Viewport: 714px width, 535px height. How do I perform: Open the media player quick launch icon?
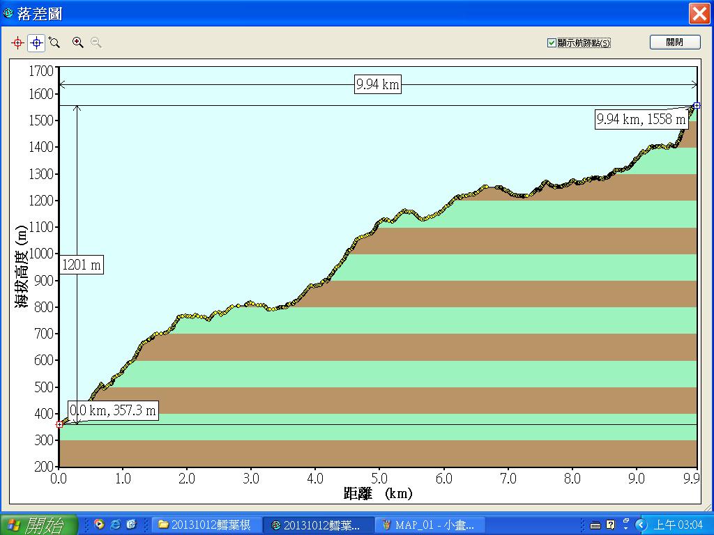[99, 525]
